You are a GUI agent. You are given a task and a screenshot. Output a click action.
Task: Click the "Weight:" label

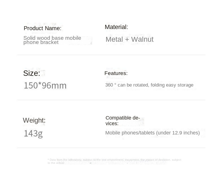34,120
